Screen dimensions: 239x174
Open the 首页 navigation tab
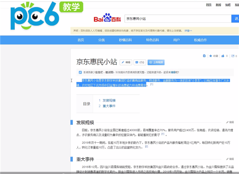click(x=81, y=40)
